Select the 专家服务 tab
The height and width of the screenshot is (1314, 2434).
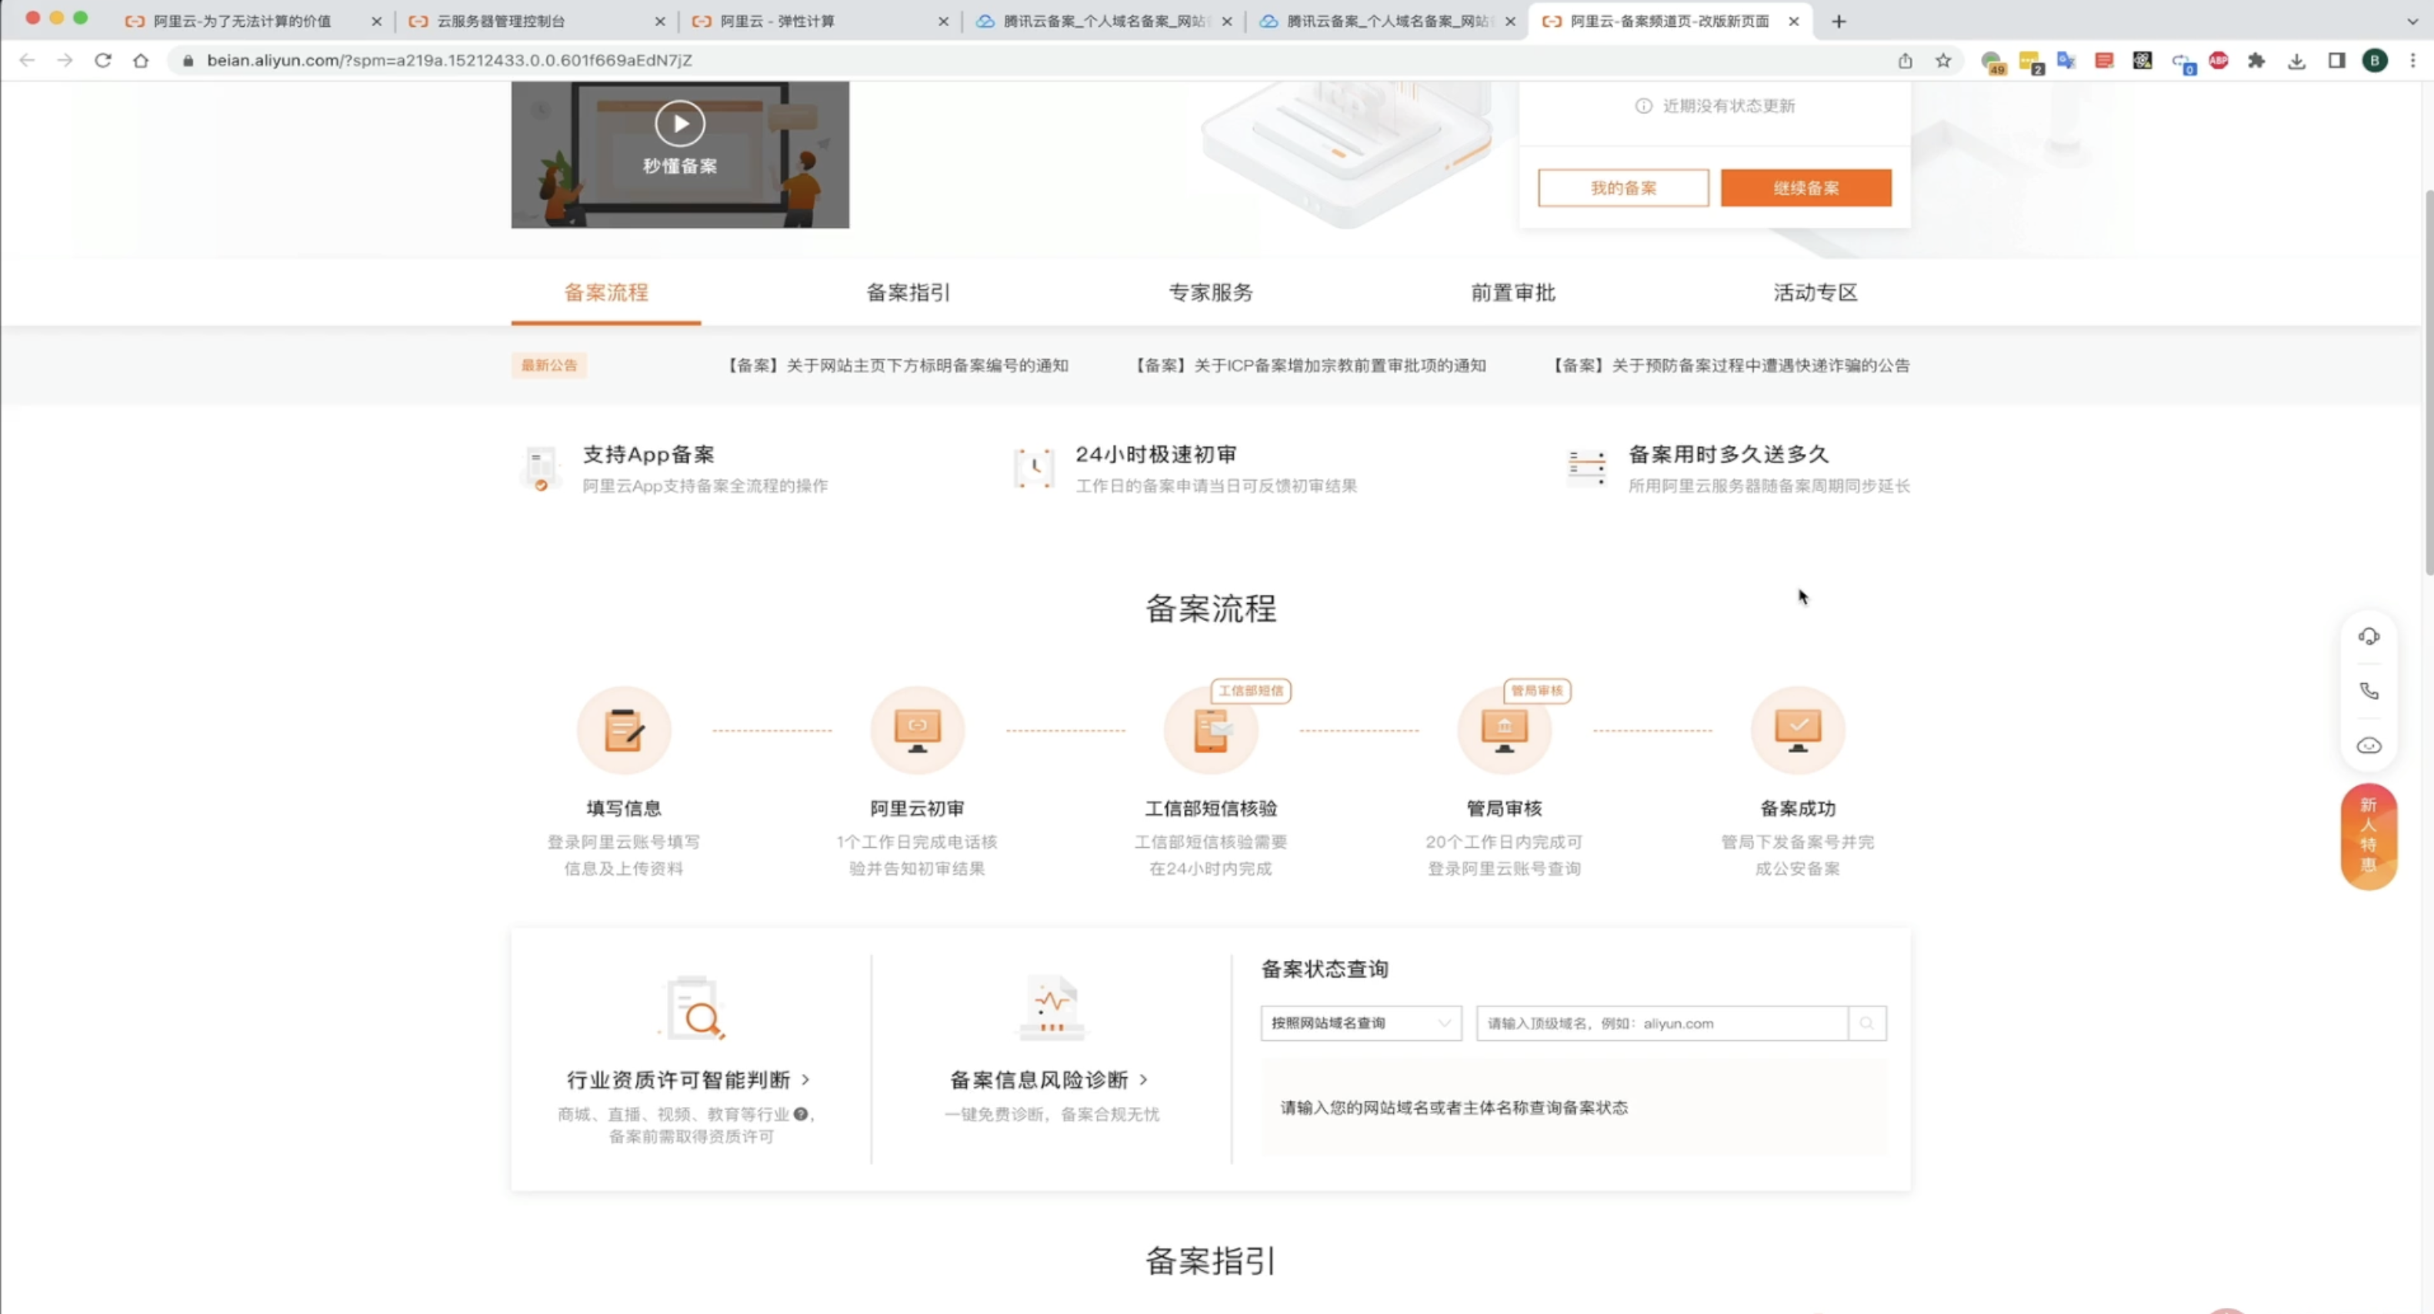[x=1210, y=293]
